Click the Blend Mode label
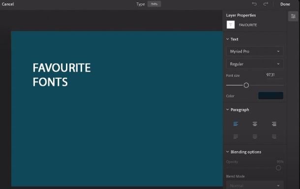Viewport: 300px width, 189px height. tap(236, 176)
